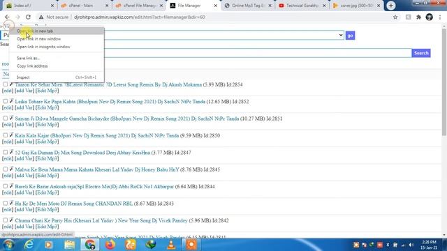This screenshot has height=251, width=447.
Task: Tick checkbox for Ha Kr De Meri Moto
Action: [5, 203]
